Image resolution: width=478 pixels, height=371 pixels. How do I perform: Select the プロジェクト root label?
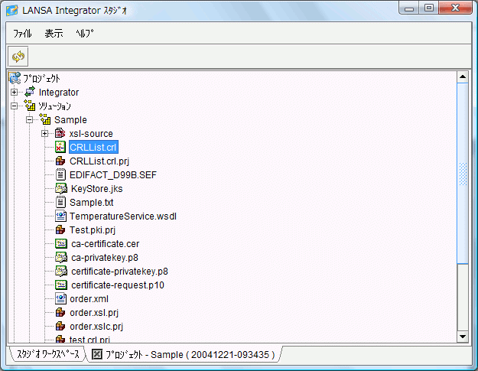click(41, 78)
